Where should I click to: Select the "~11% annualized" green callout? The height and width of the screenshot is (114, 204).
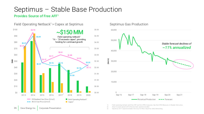point(176,48)
